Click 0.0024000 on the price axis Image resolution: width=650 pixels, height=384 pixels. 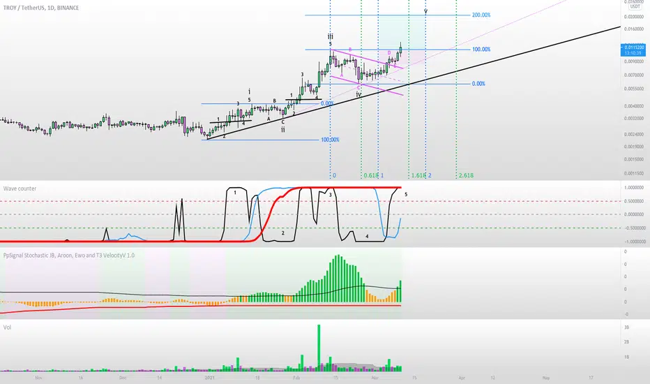[x=634, y=135]
